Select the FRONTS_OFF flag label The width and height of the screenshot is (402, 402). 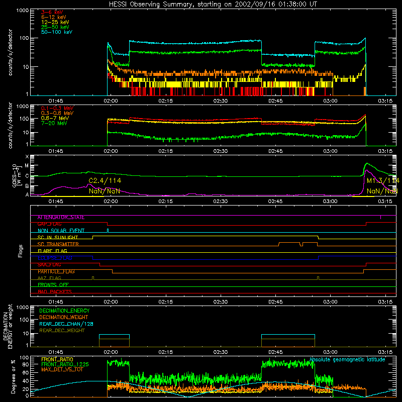click(53, 285)
